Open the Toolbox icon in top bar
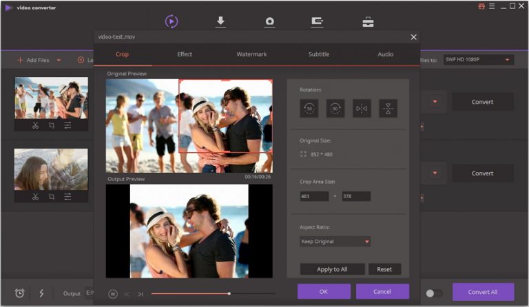Image resolution: width=529 pixels, height=307 pixels. tap(368, 21)
